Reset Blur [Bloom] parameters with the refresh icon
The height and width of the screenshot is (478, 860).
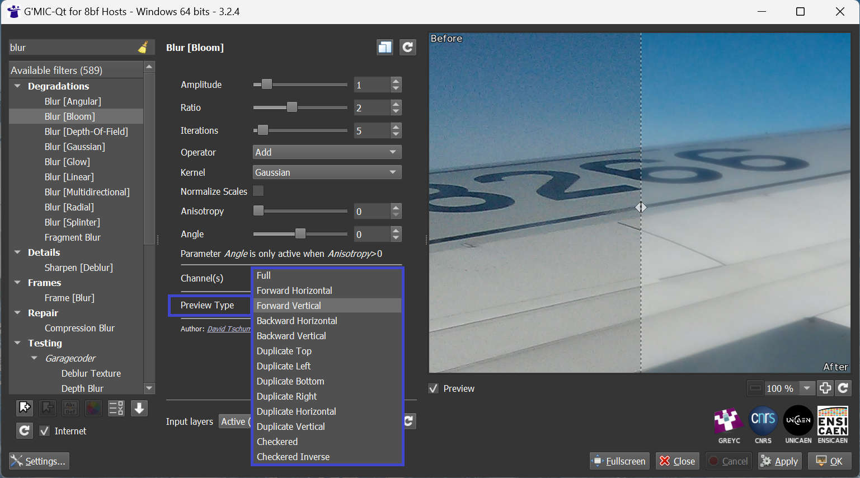[x=408, y=48]
